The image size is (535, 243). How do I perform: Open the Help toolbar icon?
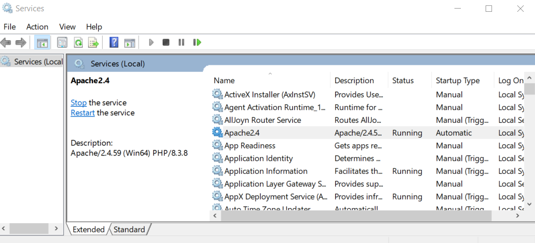pyautogui.click(x=114, y=42)
